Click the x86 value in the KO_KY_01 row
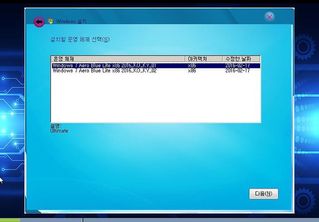Image resolution: width=319 pixels, height=222 pixels. point(192,65)
